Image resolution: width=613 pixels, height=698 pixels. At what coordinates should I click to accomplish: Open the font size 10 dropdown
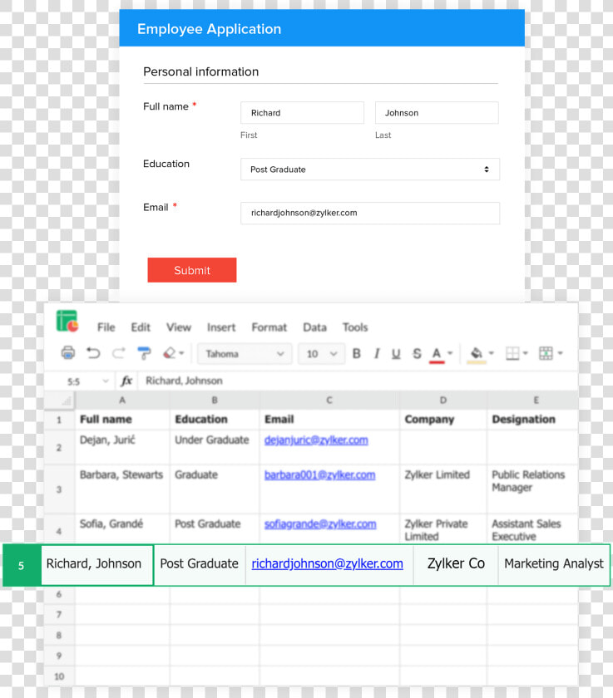(321, 354)
